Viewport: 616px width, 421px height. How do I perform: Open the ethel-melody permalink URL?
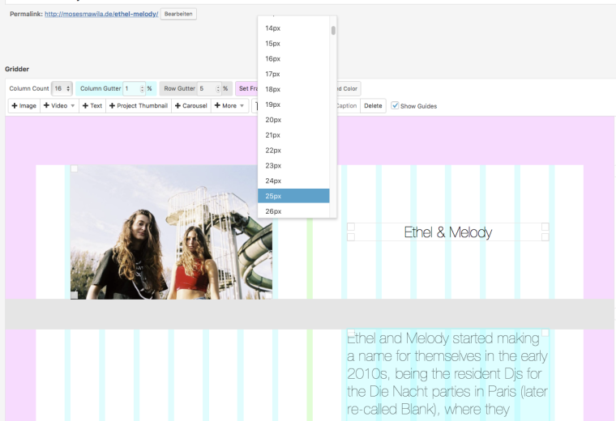coord(101,15)
